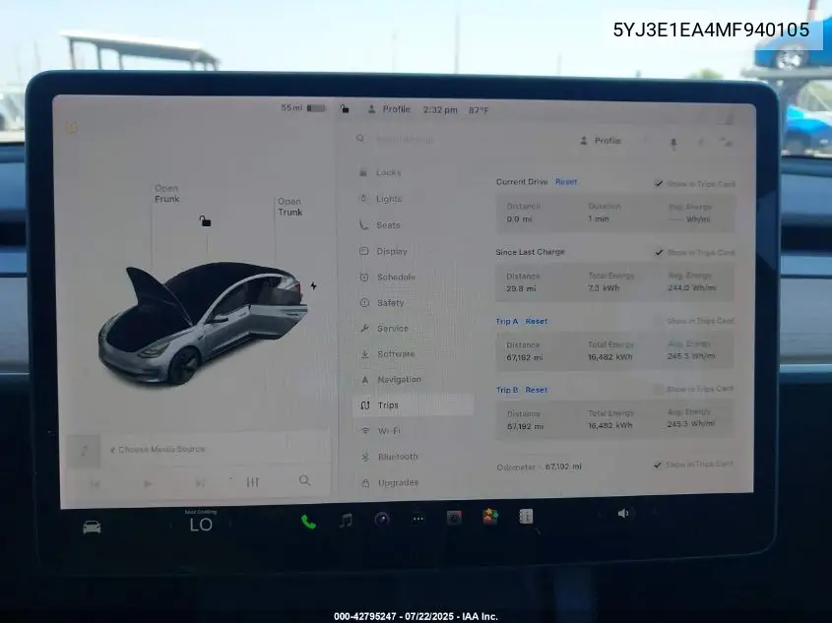Tap the odometer reading 67,192 mi
832x623 pixels.
coord(563,467)
